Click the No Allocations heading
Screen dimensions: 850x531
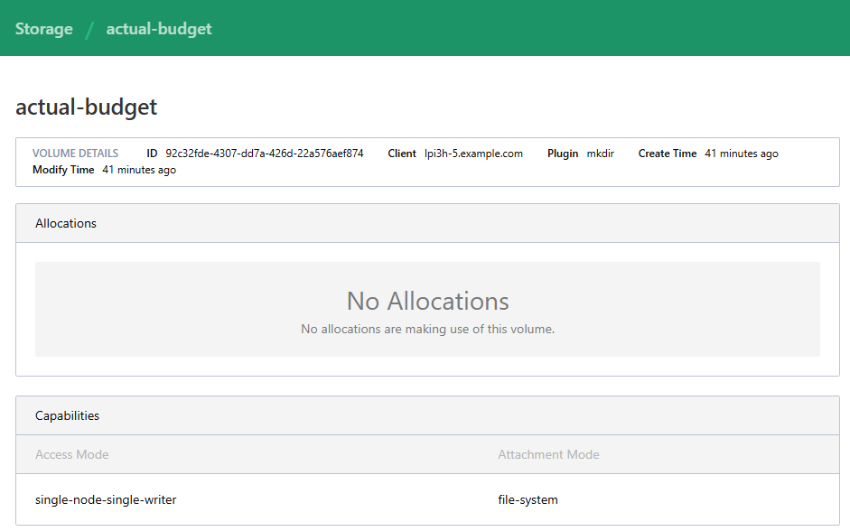point(428,301)
